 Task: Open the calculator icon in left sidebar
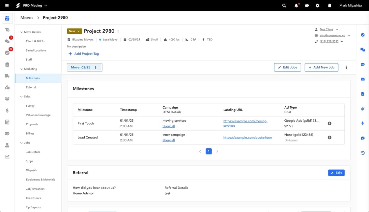7,122
